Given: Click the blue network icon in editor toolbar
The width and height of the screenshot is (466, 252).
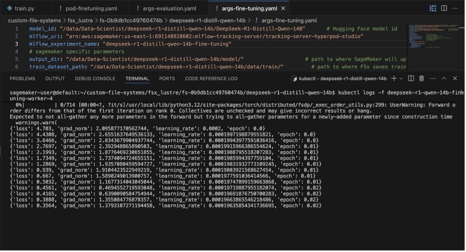Looking at the screenshot, I should (x=433, y=8).
